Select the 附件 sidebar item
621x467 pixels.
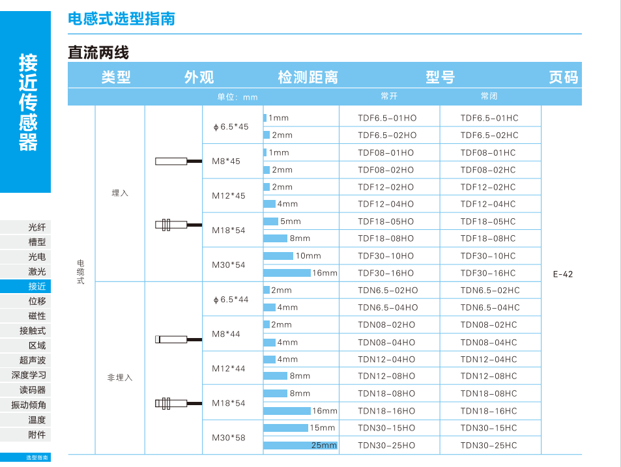36,434
